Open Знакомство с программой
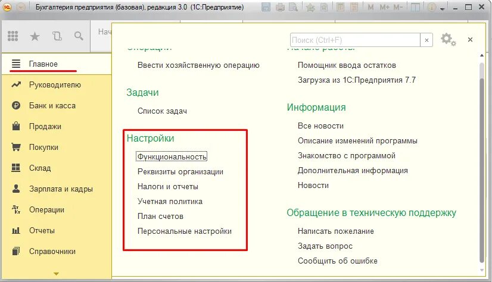This screenshot has height=282, width=492. 347,156
